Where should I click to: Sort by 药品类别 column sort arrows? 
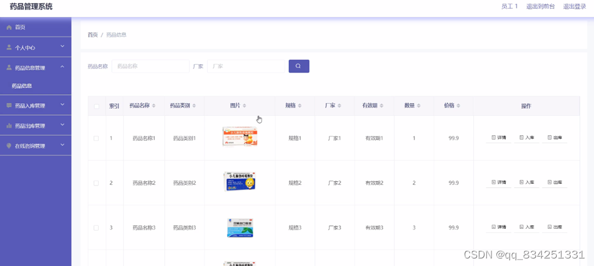[x=194, y=106]
